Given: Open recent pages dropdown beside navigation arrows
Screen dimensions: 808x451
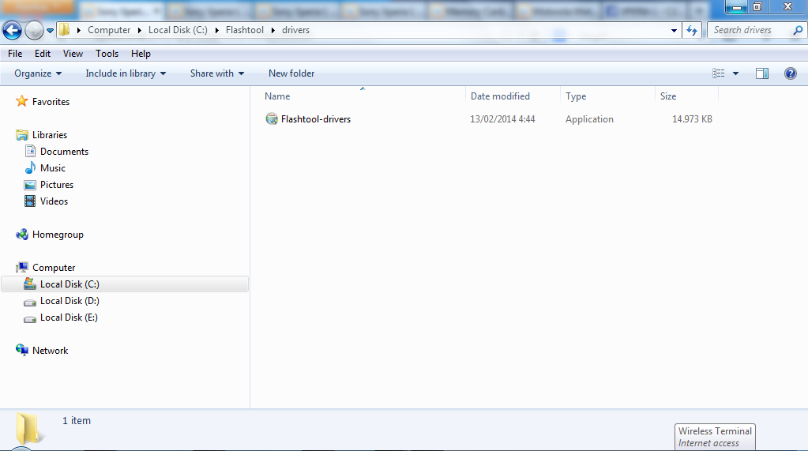Looking at the screenshot, I should 50,31.
